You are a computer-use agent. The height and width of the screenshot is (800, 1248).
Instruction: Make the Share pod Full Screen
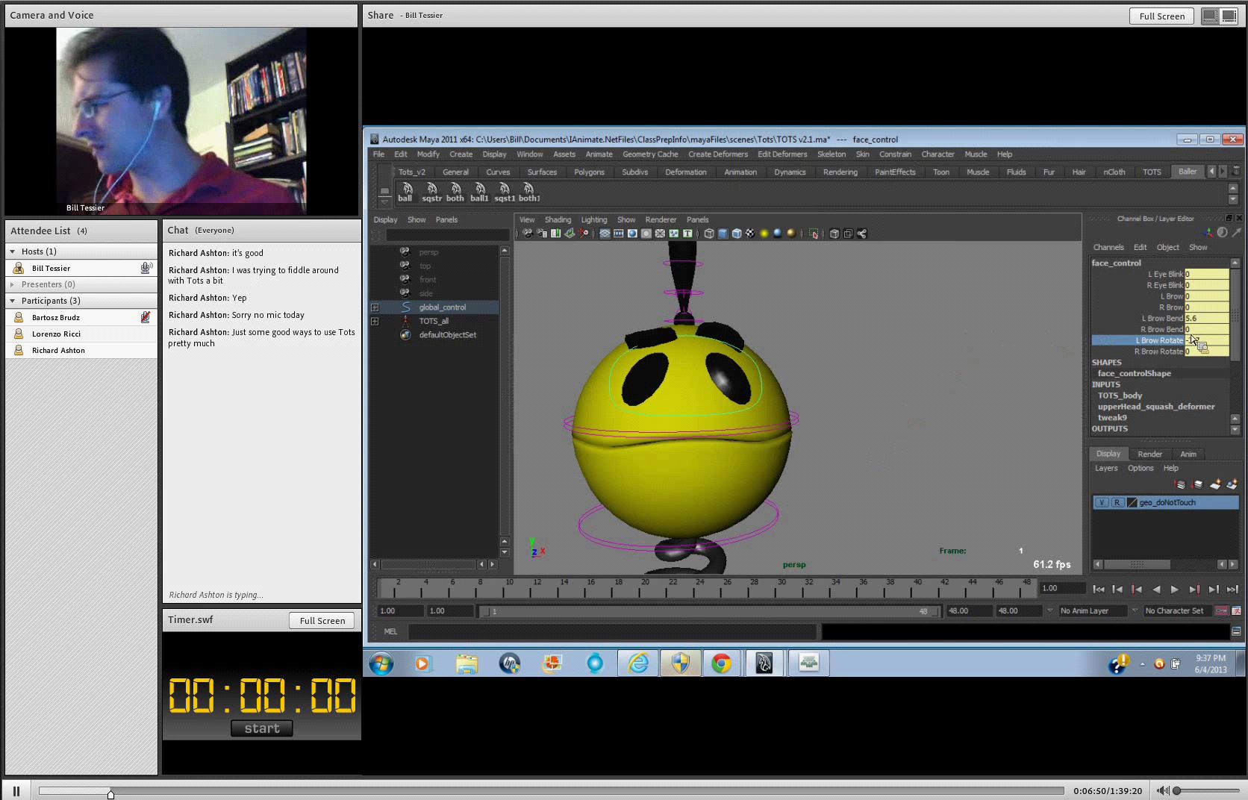(x=1161, y=16)
